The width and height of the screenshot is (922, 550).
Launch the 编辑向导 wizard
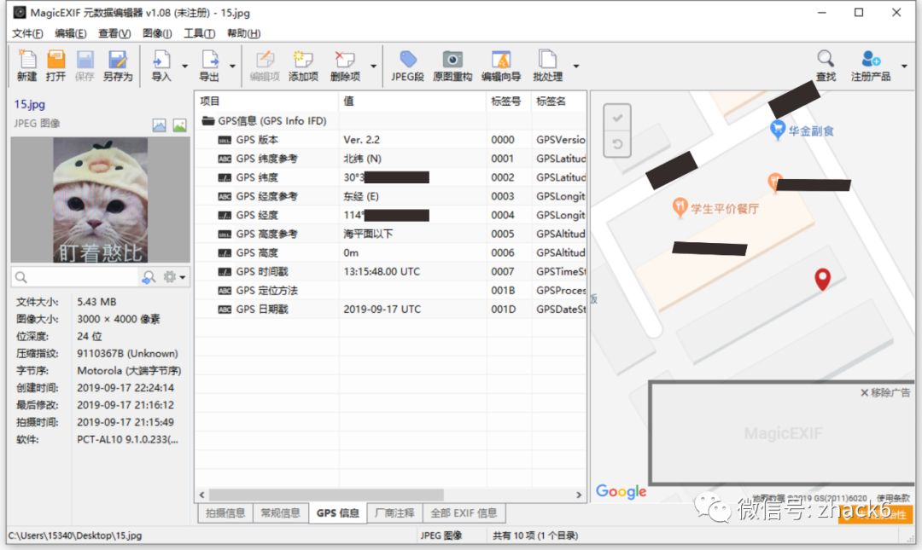[501, 65]
